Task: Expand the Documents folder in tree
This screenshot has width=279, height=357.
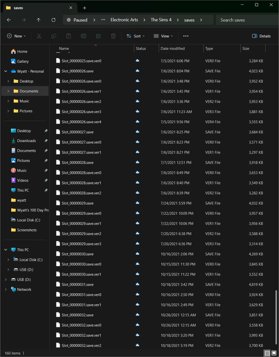Action: tap(8, 91)
